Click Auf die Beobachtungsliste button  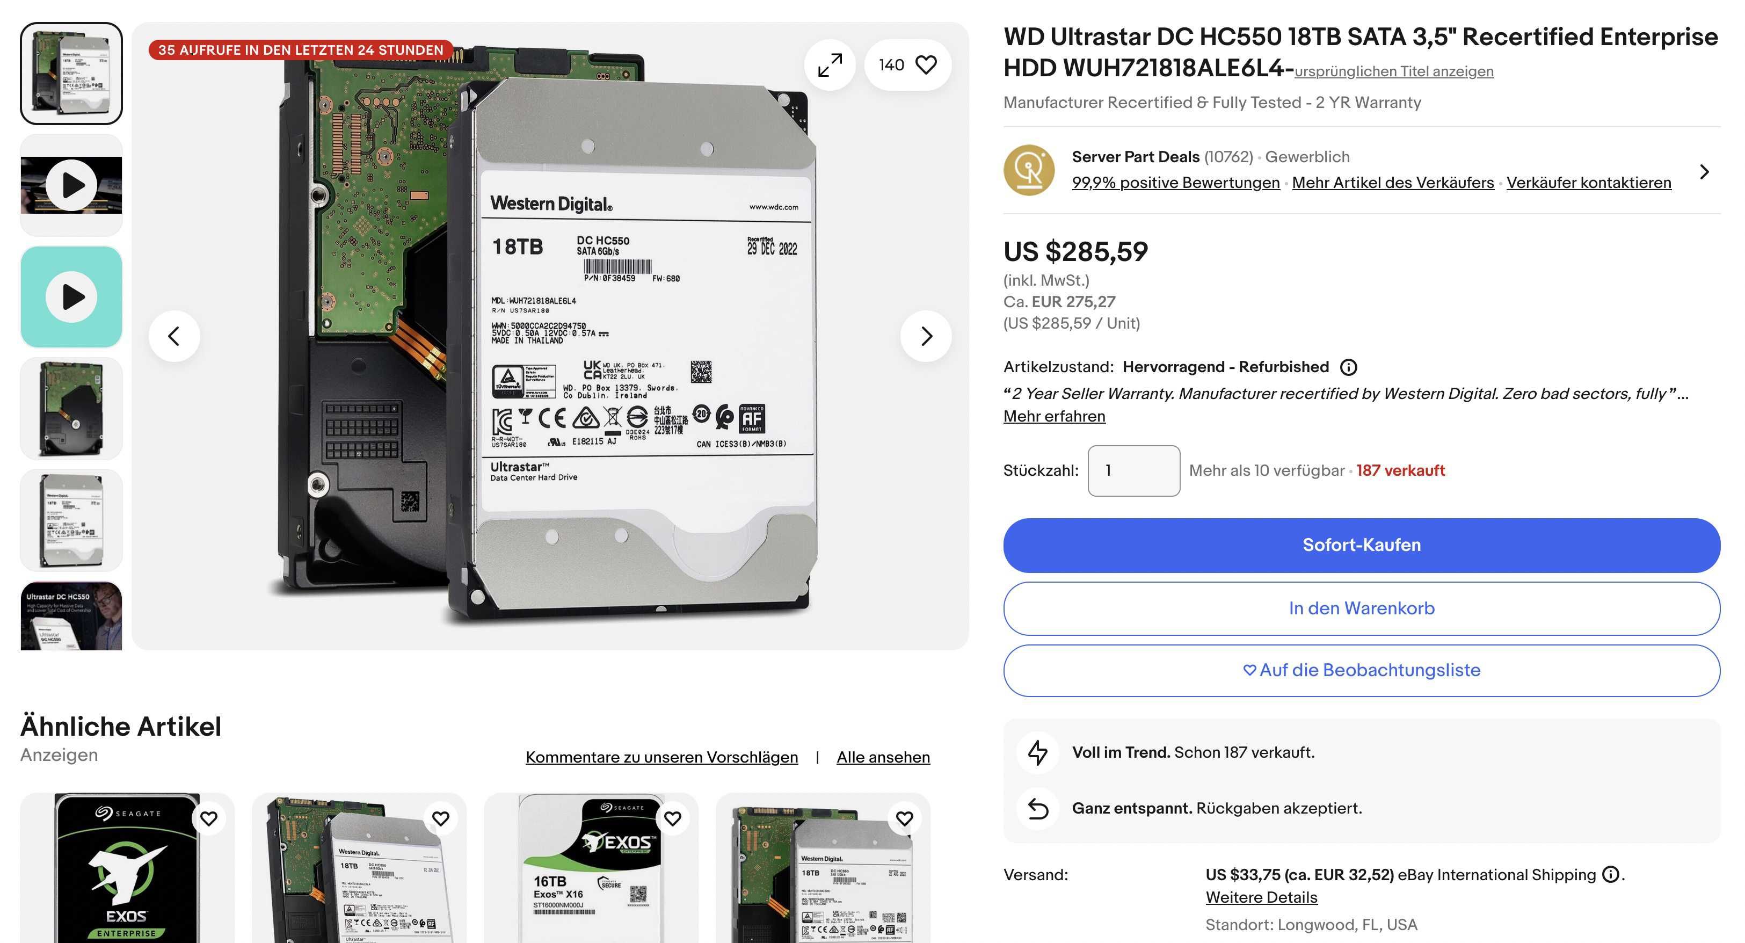click(x=1362, y=670)
